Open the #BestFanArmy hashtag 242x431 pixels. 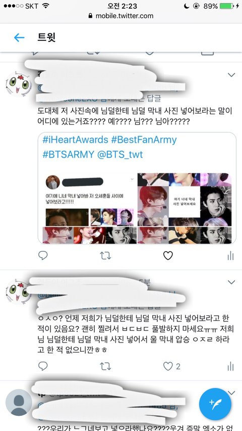(x=144, y=140)
